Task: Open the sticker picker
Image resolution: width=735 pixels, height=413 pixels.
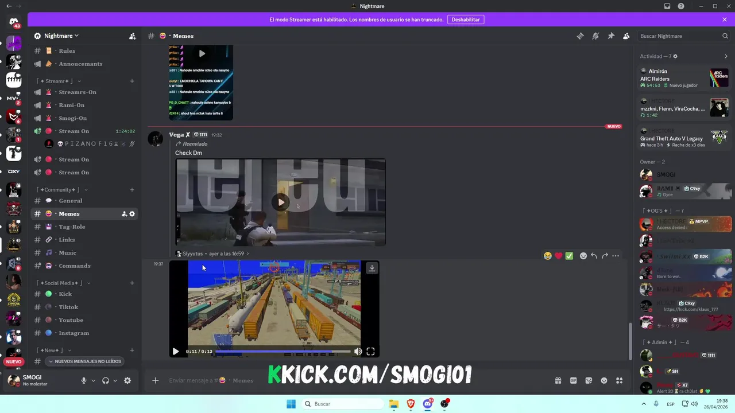Action: [589, 380]
